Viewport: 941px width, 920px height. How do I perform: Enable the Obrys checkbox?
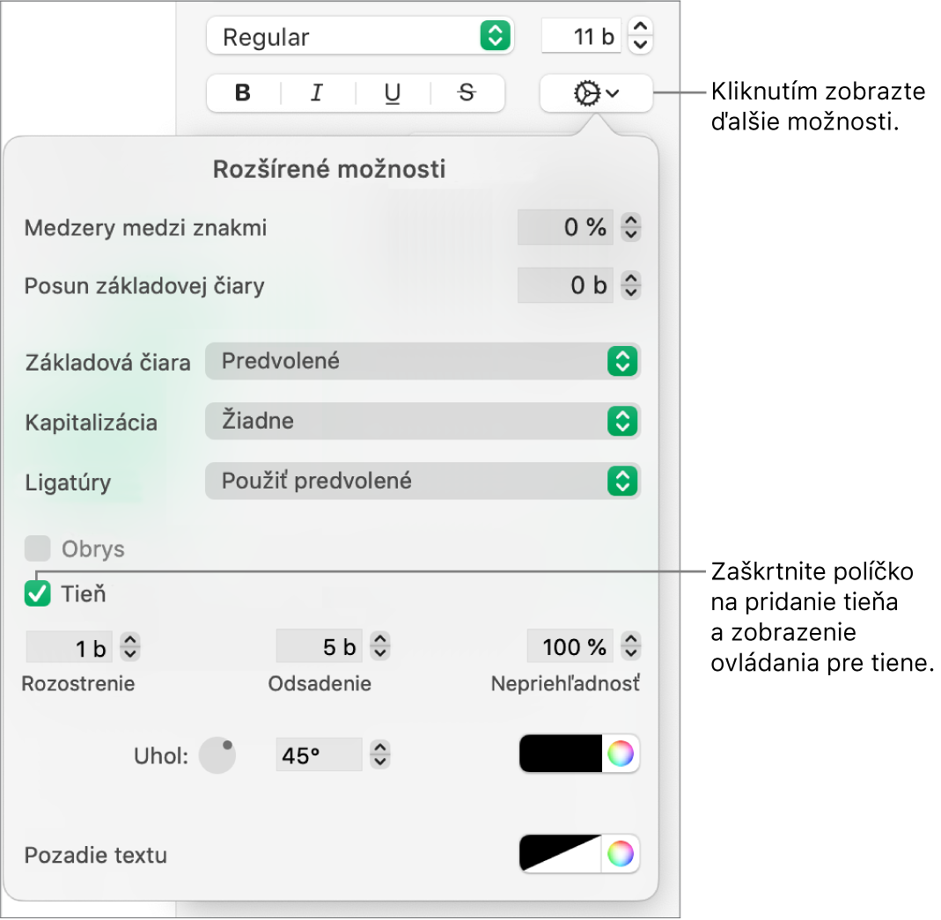(x=37, y=548)
